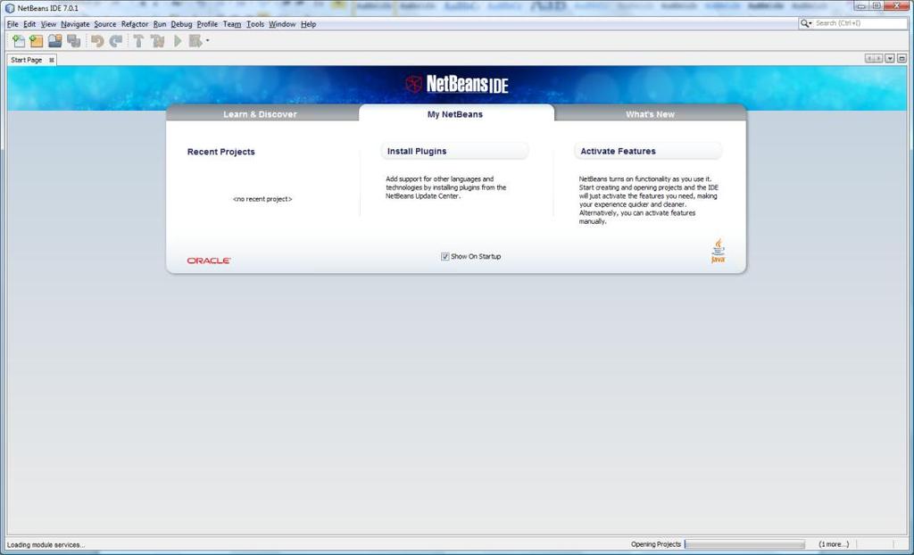Open the Debug Project dropdown arrow

pyautogui.click(x=207, y=41)
